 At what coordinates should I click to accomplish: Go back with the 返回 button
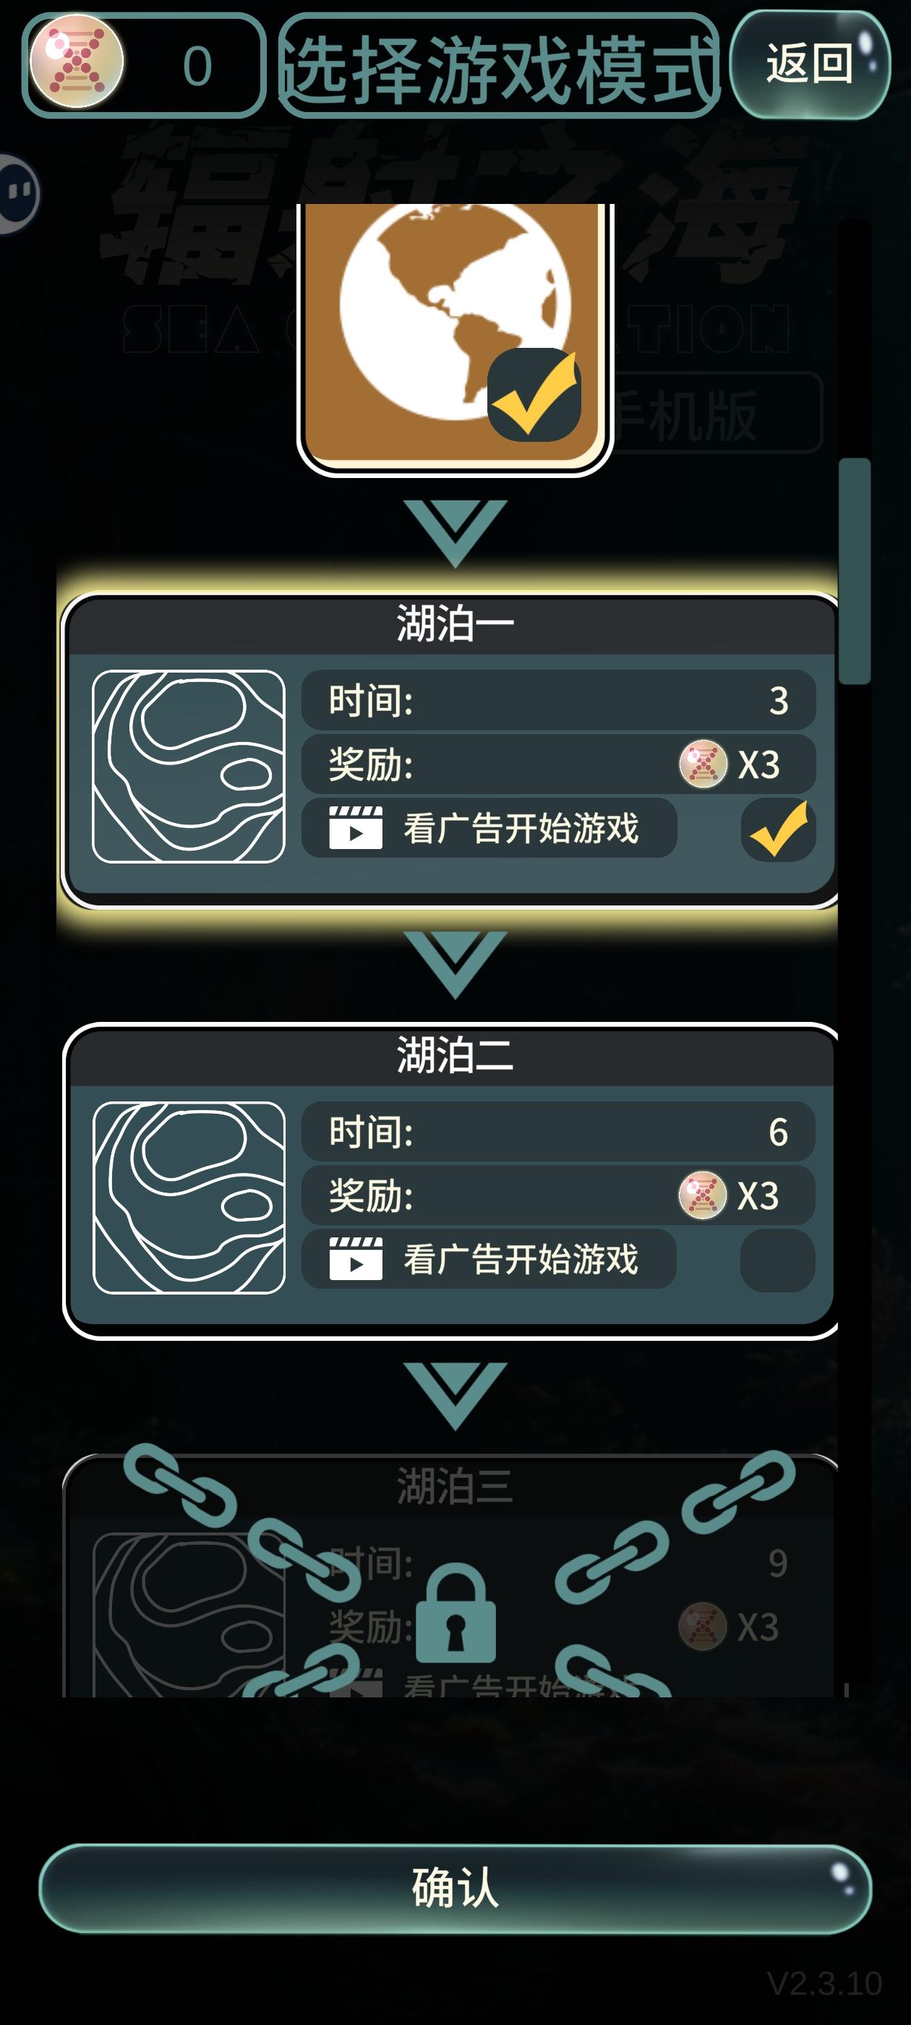click(x=811, y=64)
